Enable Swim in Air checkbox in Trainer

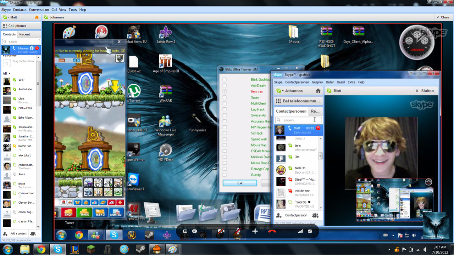pyautogui.click(x=225, y=115)
